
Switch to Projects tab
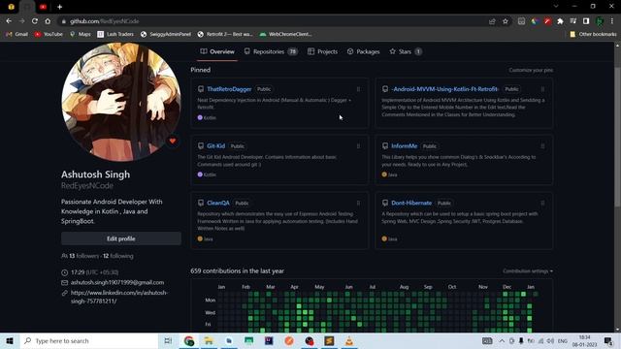tap(322, 51)
